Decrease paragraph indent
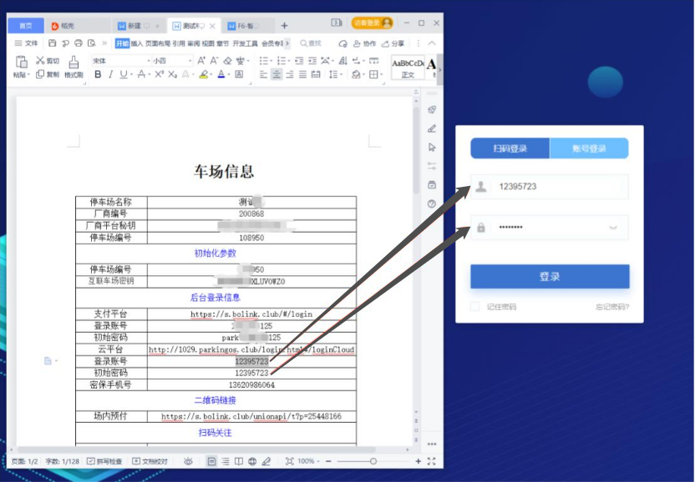This screenshot has width=695, height=482. point(299,61)
